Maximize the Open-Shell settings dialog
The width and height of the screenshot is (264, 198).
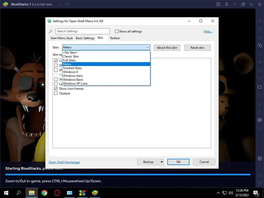(201, 21)
